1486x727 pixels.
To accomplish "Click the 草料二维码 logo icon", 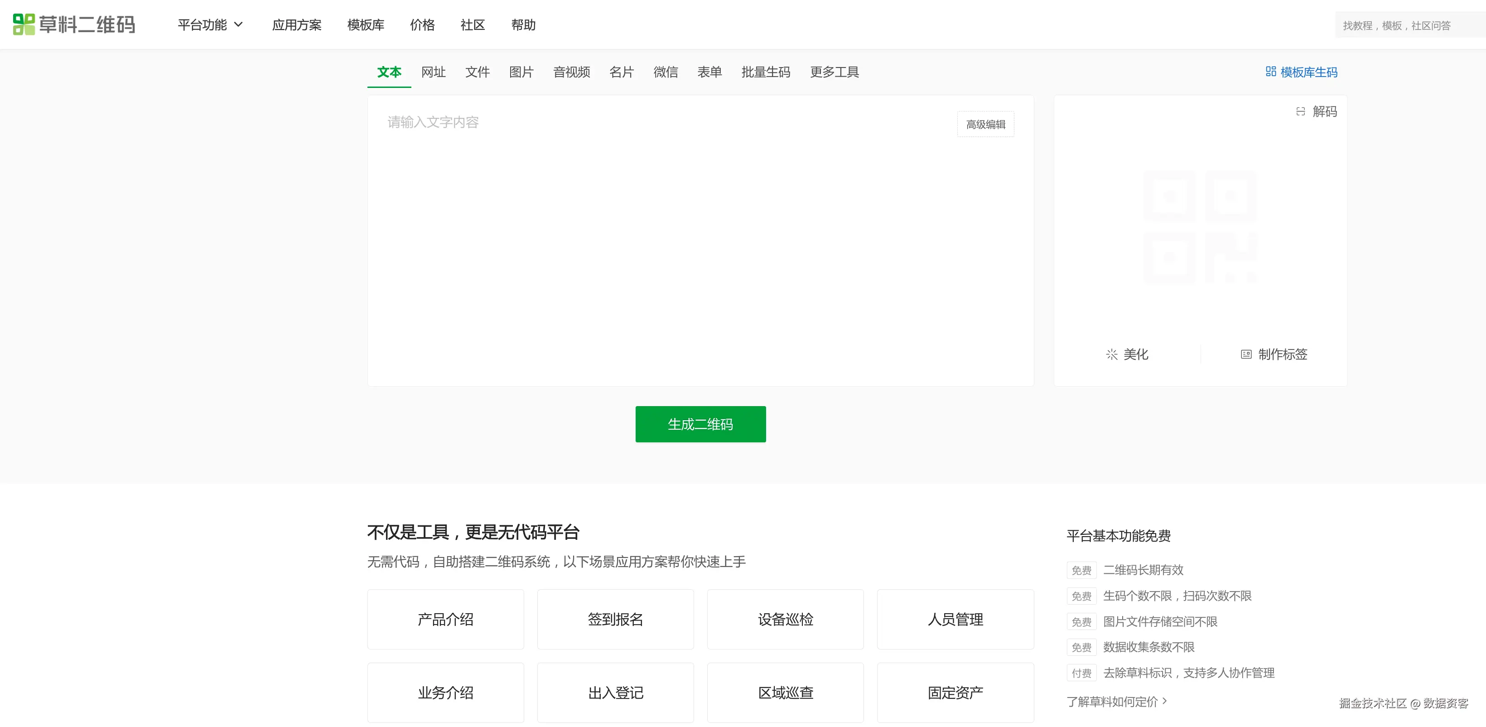I will [x=24, y=24].
